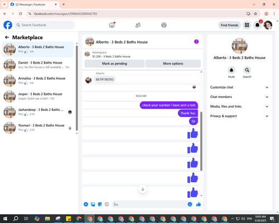Jump to latest message down arrow

pos(143,189)
